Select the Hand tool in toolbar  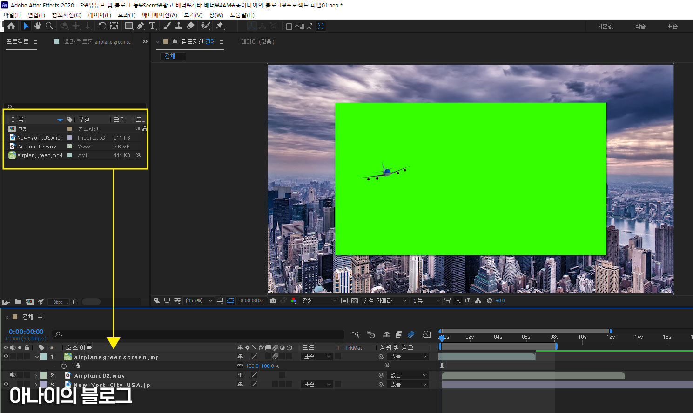(38, 26)
